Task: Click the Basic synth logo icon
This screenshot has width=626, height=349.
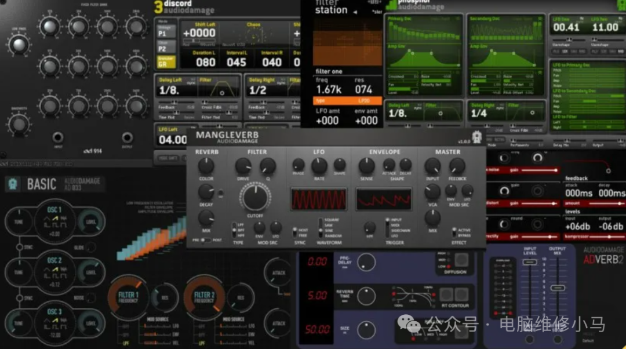Action: 13,184
